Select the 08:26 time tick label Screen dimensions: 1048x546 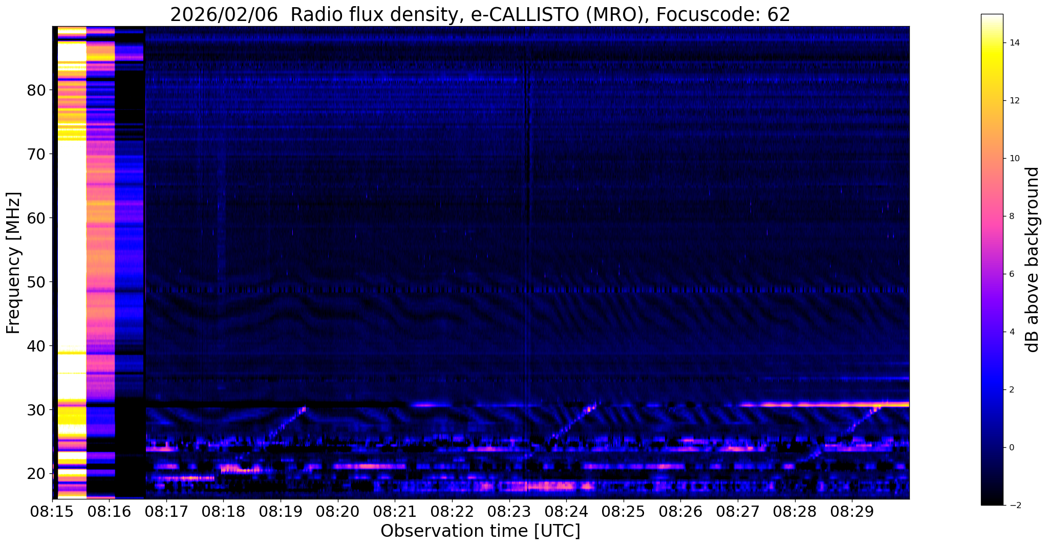click(680, 511)
